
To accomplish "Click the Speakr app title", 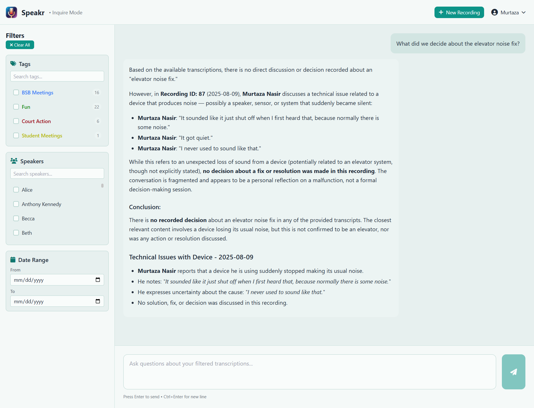I will (33, 13).
